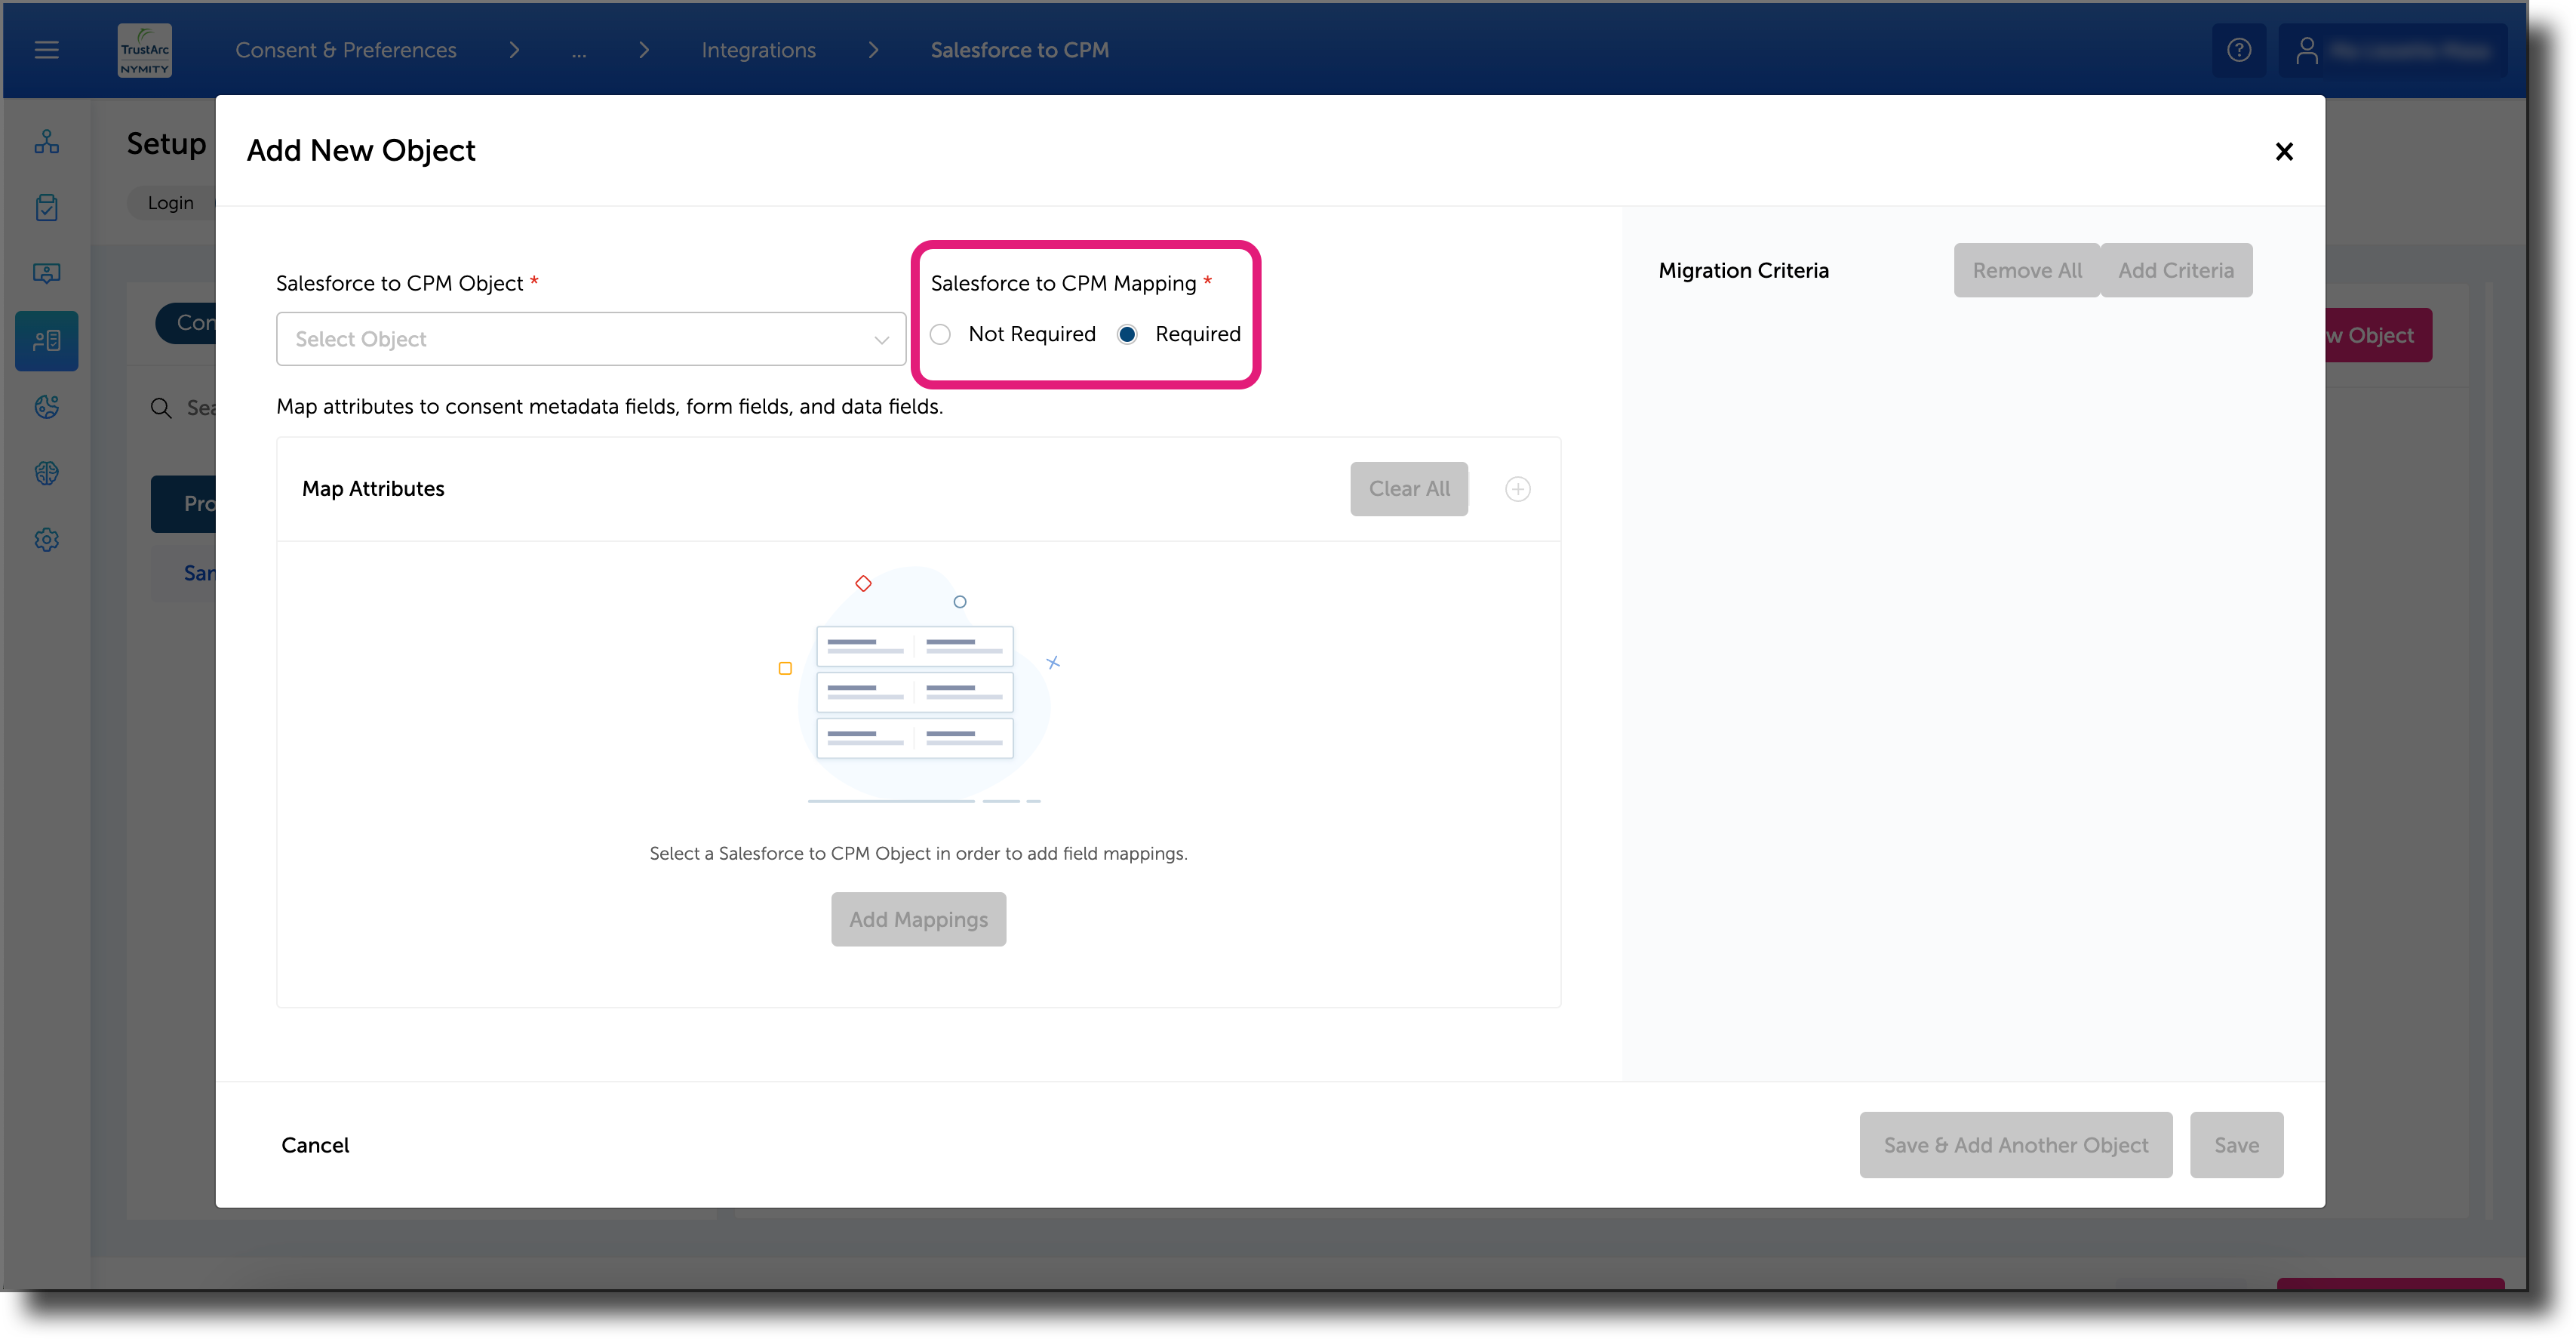Image resolution: width=2576 pixels, height=1339 pixels.
Task: Add a mapping with the plus circle icon
Action: click(1517, 489)
